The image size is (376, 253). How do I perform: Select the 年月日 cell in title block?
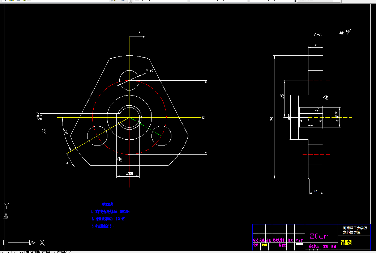(x=299, y=240)
